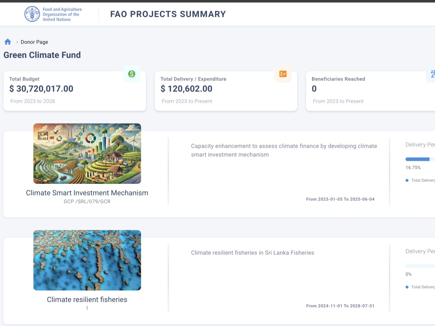435x326 pixels.
Task: Click the 'Capacity enhancement to assess climate finance' description
Action: tap(284, 150)
